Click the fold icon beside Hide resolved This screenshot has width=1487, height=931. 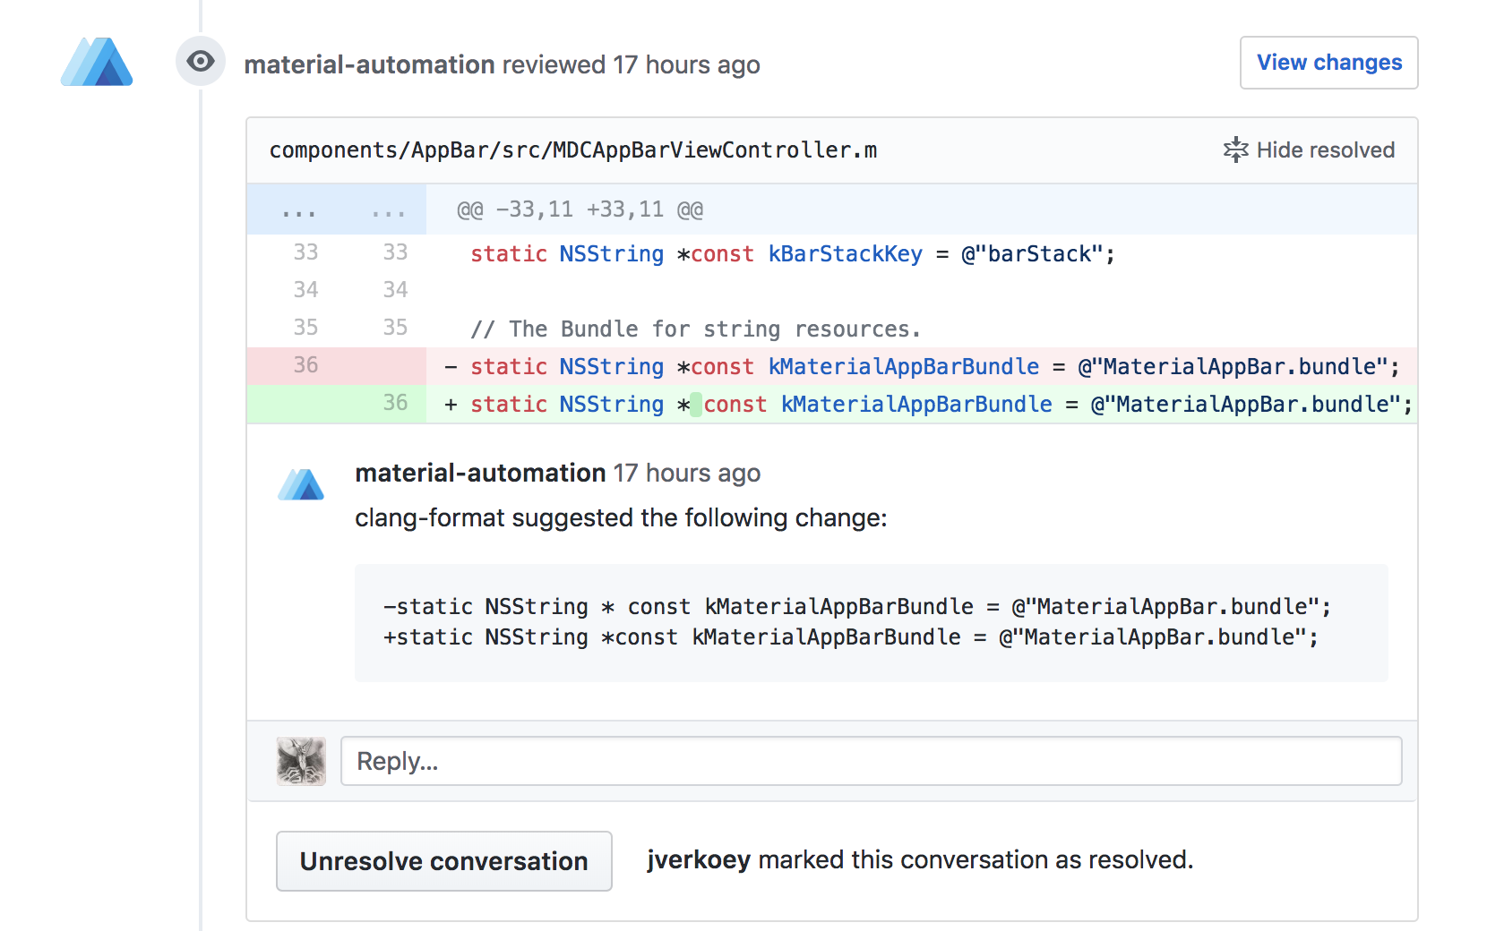1235,149
